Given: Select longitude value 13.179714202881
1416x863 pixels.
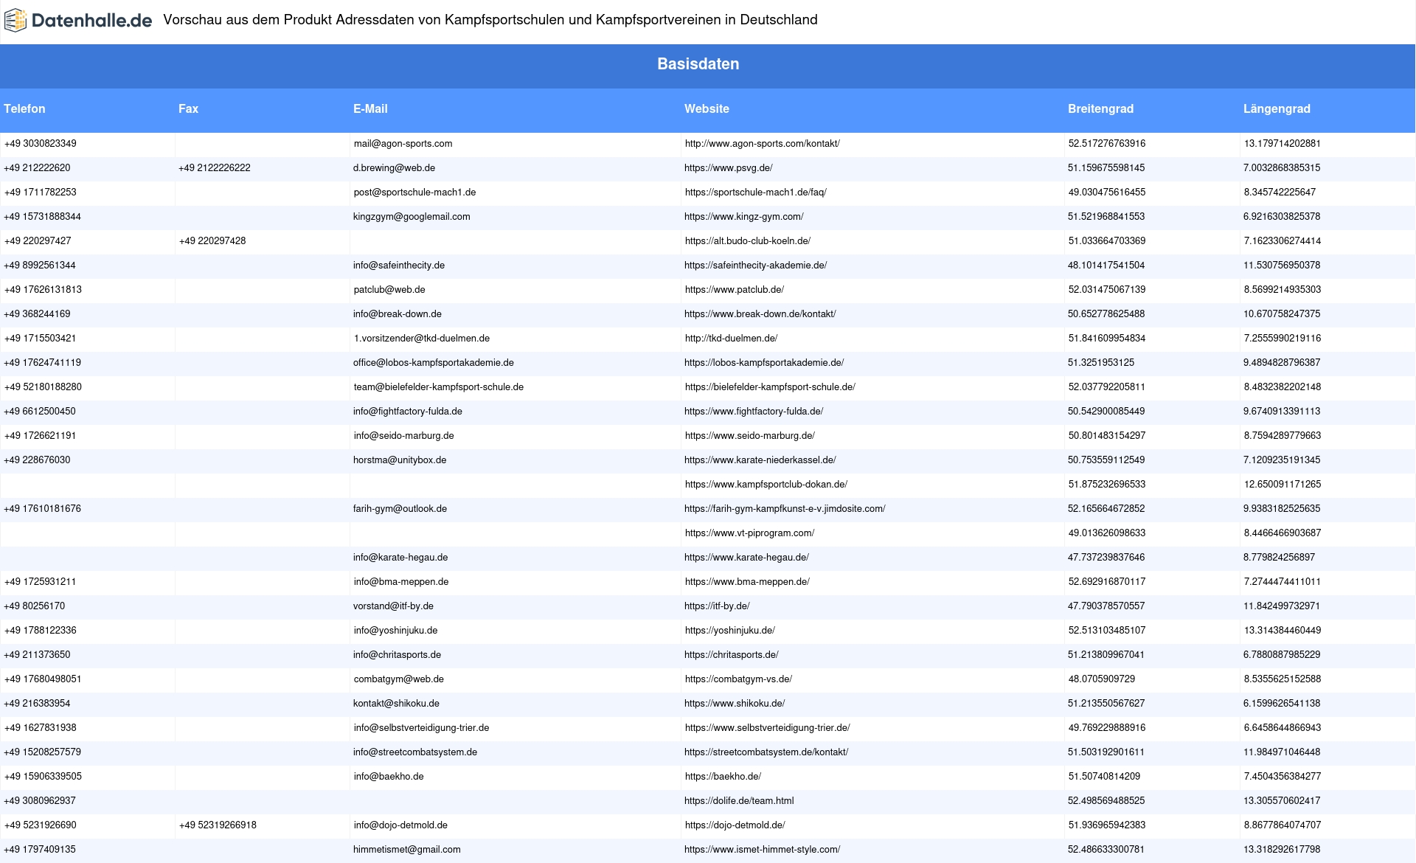Looking at the screenshot, I should coord(1282,144).
